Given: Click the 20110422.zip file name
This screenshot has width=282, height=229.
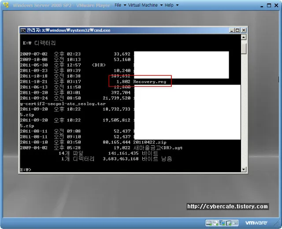Looking at the screenshot, I should (x=150, y=142).
